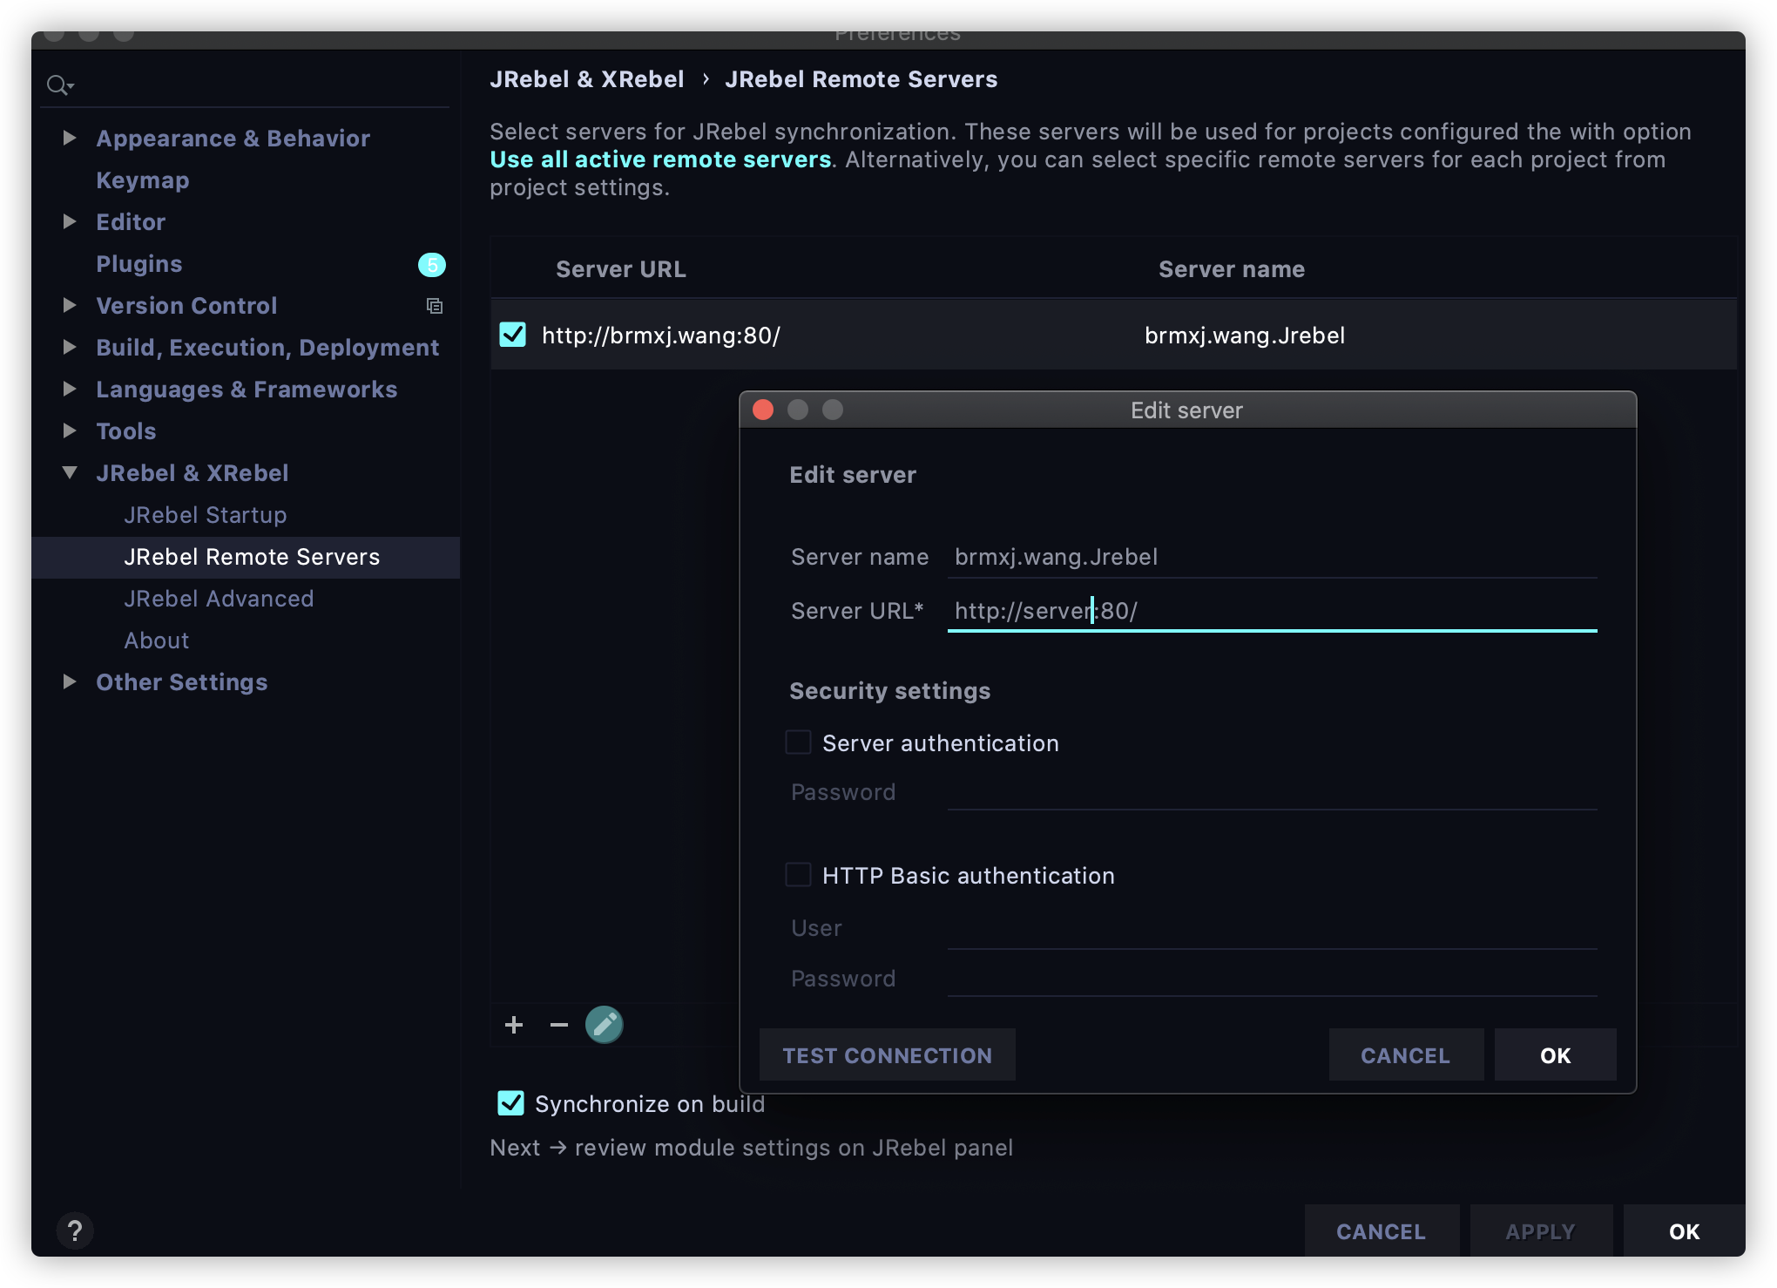Screen dimensions: 1777x1288
Task: Click the Version Control copy settings icon
Action: 434,306
